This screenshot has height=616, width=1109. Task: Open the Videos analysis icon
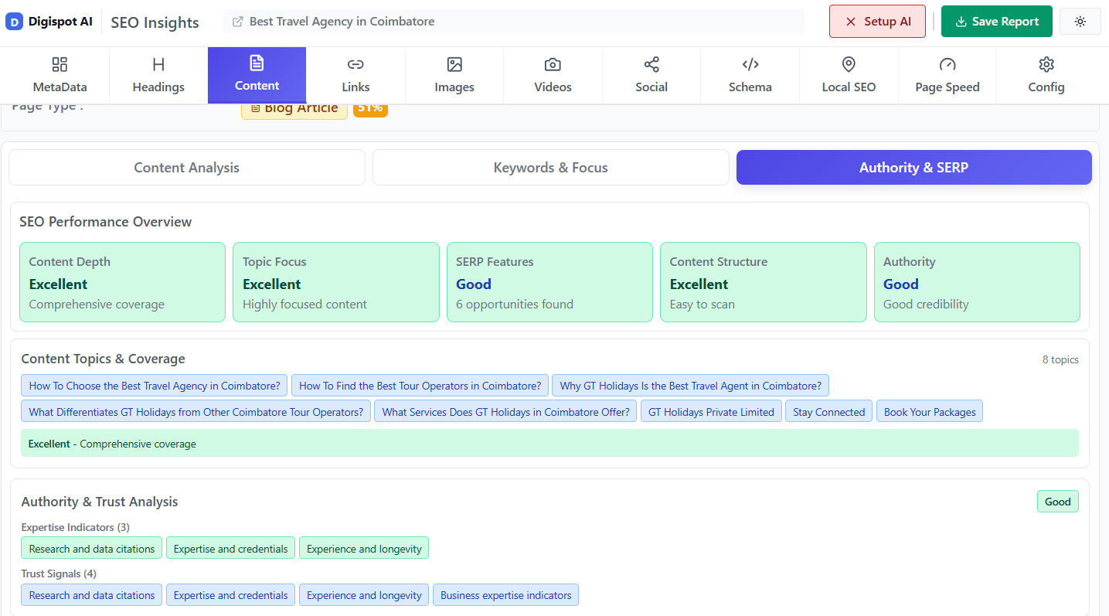pos(553,65)
